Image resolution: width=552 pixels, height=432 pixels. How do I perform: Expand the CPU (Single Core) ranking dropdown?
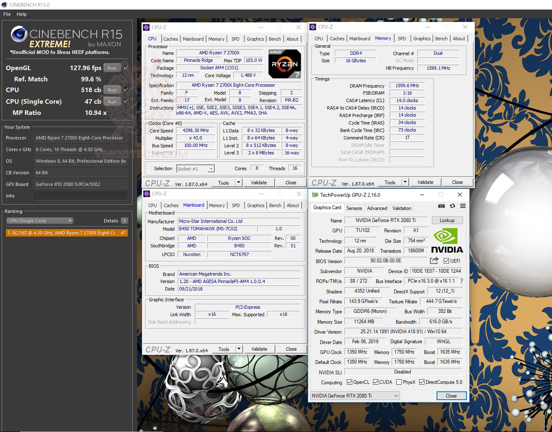pos(70,220)
